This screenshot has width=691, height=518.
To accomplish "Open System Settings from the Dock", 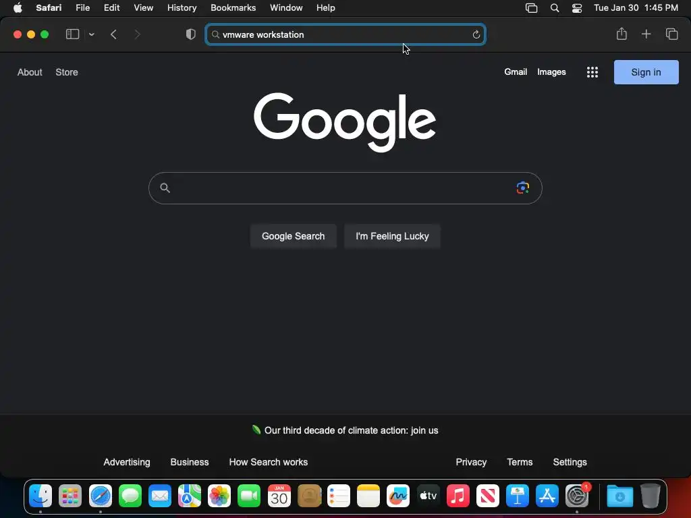I will [x=577, y=496].
